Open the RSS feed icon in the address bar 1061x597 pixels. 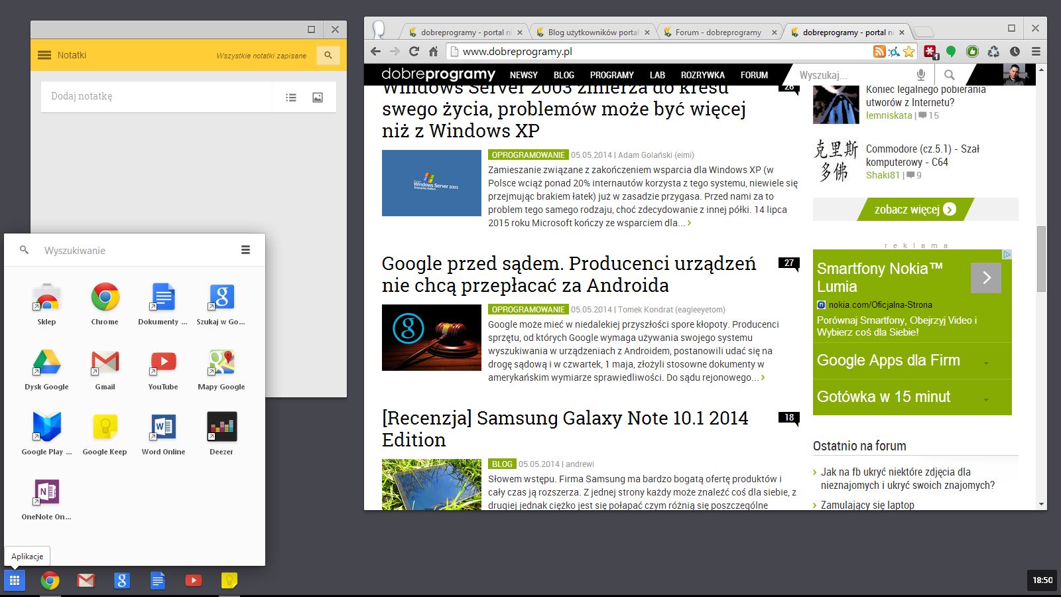pyautogui.click(x=880, y=51)
